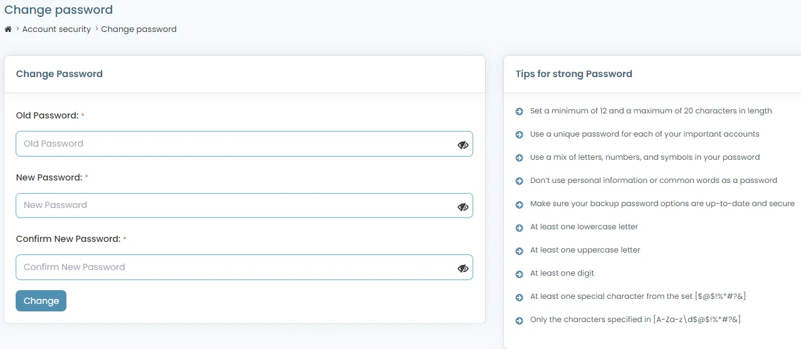801x349 pixels.
Task: Focus the Old Password input field
Action: coord(235,143)
